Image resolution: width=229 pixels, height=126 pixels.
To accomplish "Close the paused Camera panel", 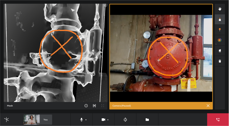I will 208,106.
